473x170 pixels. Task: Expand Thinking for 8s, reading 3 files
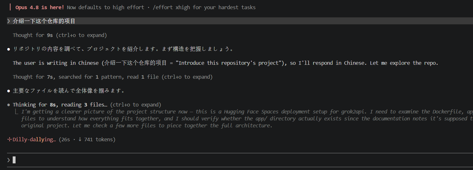tap(87, 105)
